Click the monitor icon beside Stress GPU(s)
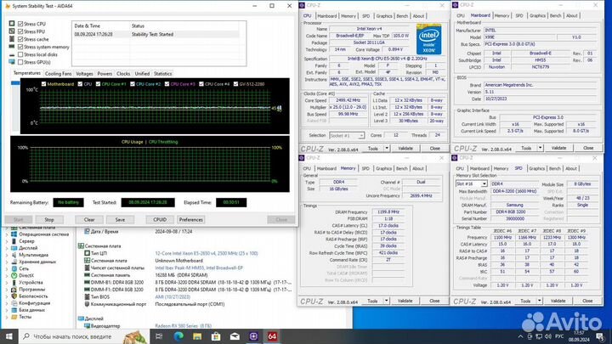The image size is (612, 344). (12, 62)
